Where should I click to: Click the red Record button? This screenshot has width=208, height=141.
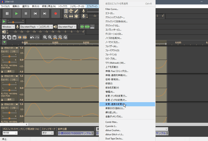pos(56,14)
